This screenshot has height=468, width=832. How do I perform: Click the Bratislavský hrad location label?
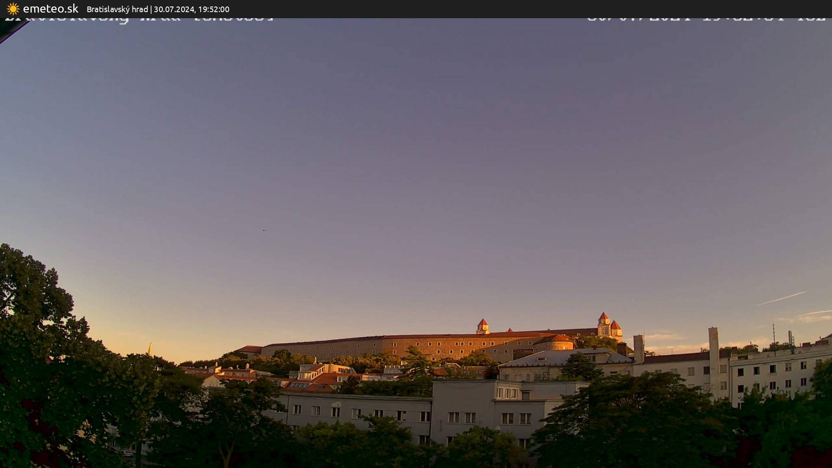(117, 9)
